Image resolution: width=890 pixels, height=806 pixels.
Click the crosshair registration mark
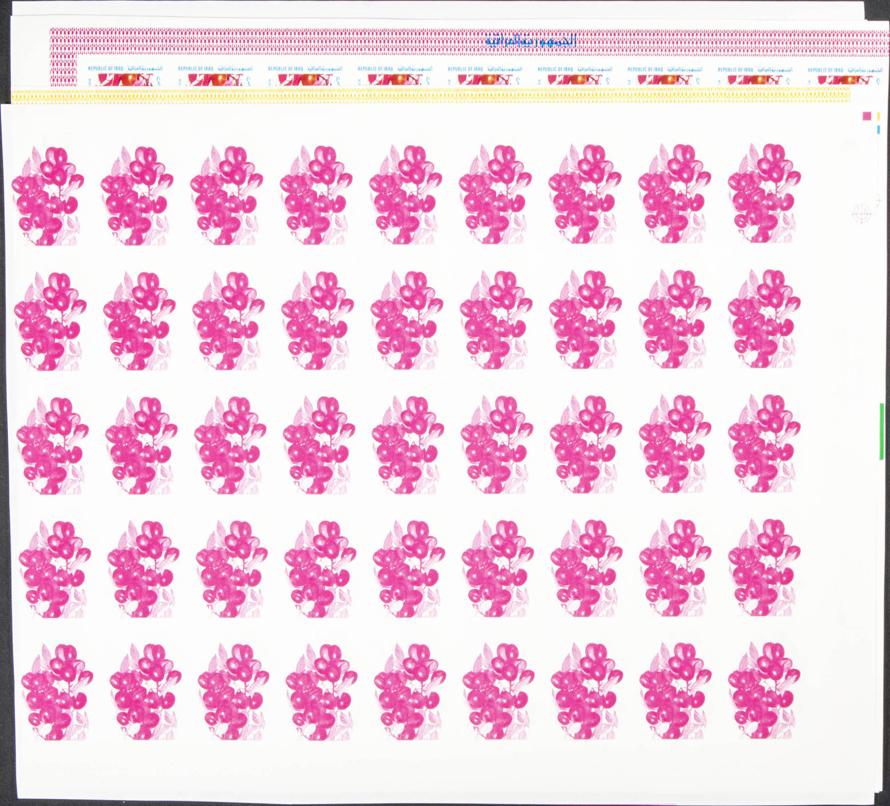tap(862, 214)
